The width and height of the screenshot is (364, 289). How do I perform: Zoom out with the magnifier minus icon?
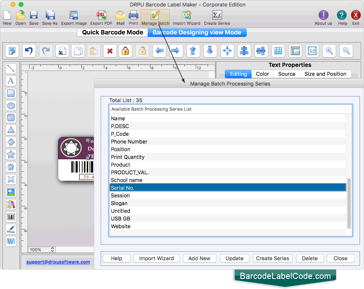point(346,51)
